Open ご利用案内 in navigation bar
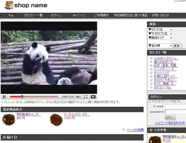The height and width of the screenshot is (143, 186). [x=101, y=15]
